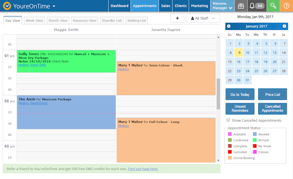
Task: Expand the YoureOnTime dropdown arrow
Action: (x=54, y=6)
